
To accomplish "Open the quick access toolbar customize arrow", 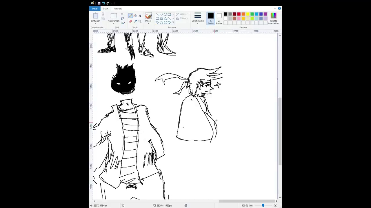I will pyautogui.click(x=112, y=3).
